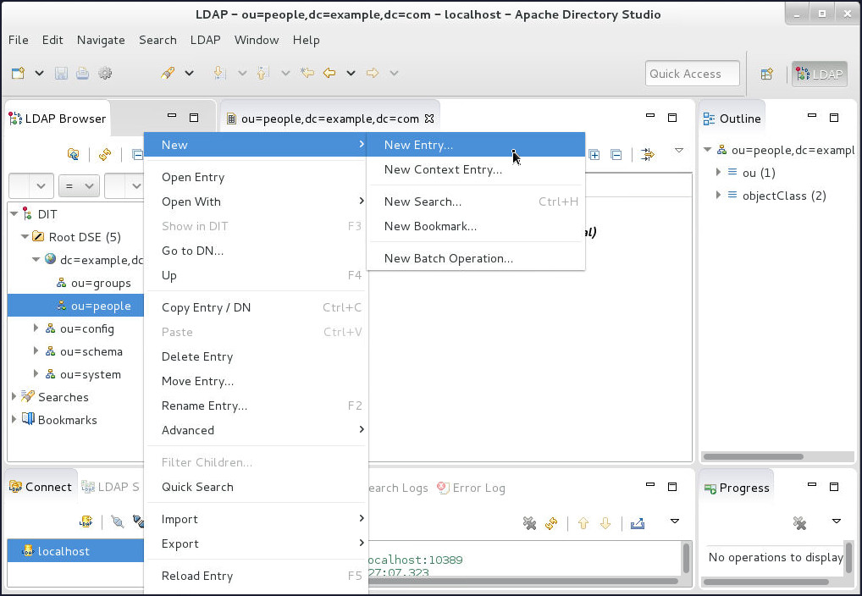Open the Window menu
The width and height of the screenshot is (862, 596).
(257, 40)
